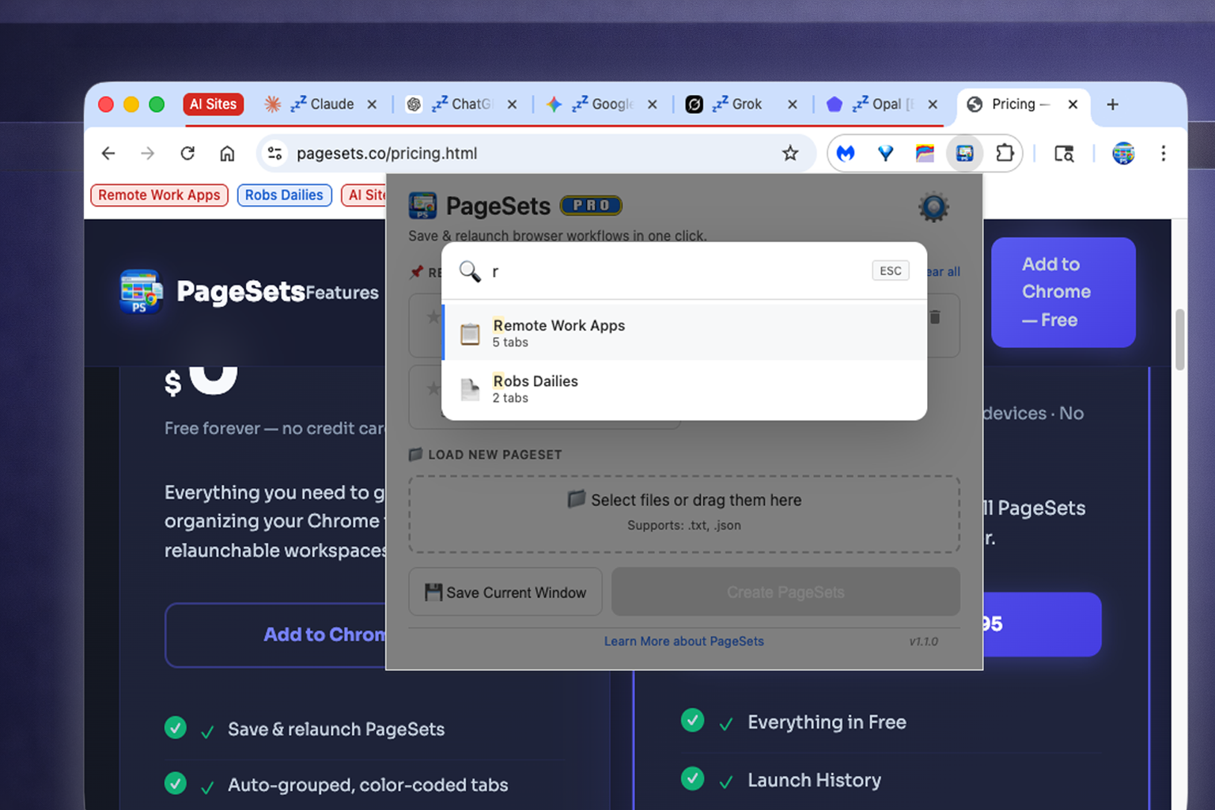Viewport: 1215px width, 810px height.
Task: Close the Claude tab
Action: pyautogui.click(x=372, y=104)
